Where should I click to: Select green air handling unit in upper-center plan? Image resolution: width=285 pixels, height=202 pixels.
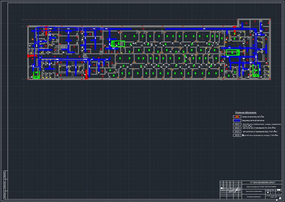coord(118,44)
